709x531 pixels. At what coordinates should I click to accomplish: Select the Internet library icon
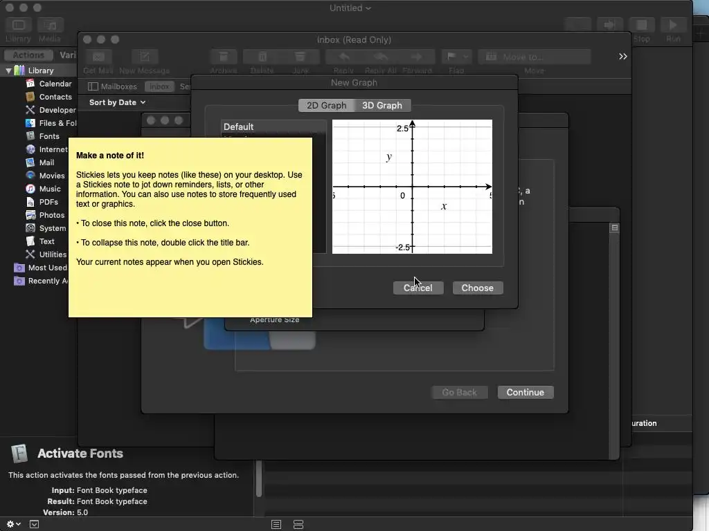30,149
